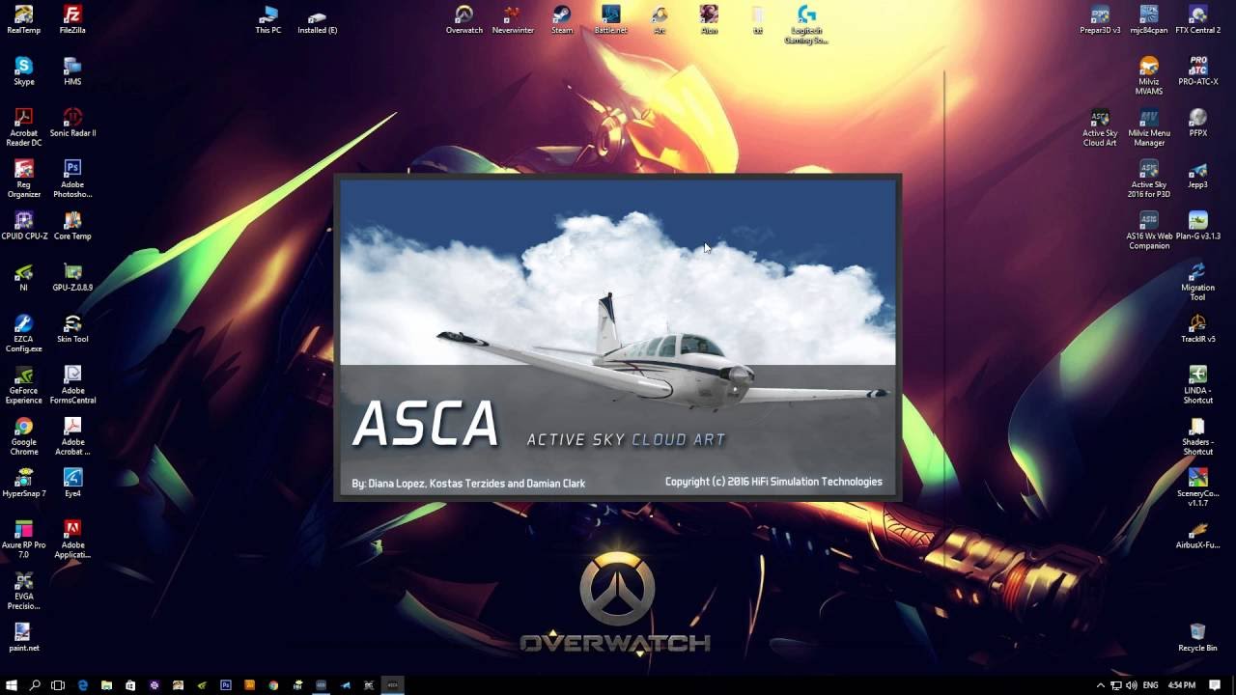Select the Axure RP Pro 7.0 icon

click(x=23, y=539)
